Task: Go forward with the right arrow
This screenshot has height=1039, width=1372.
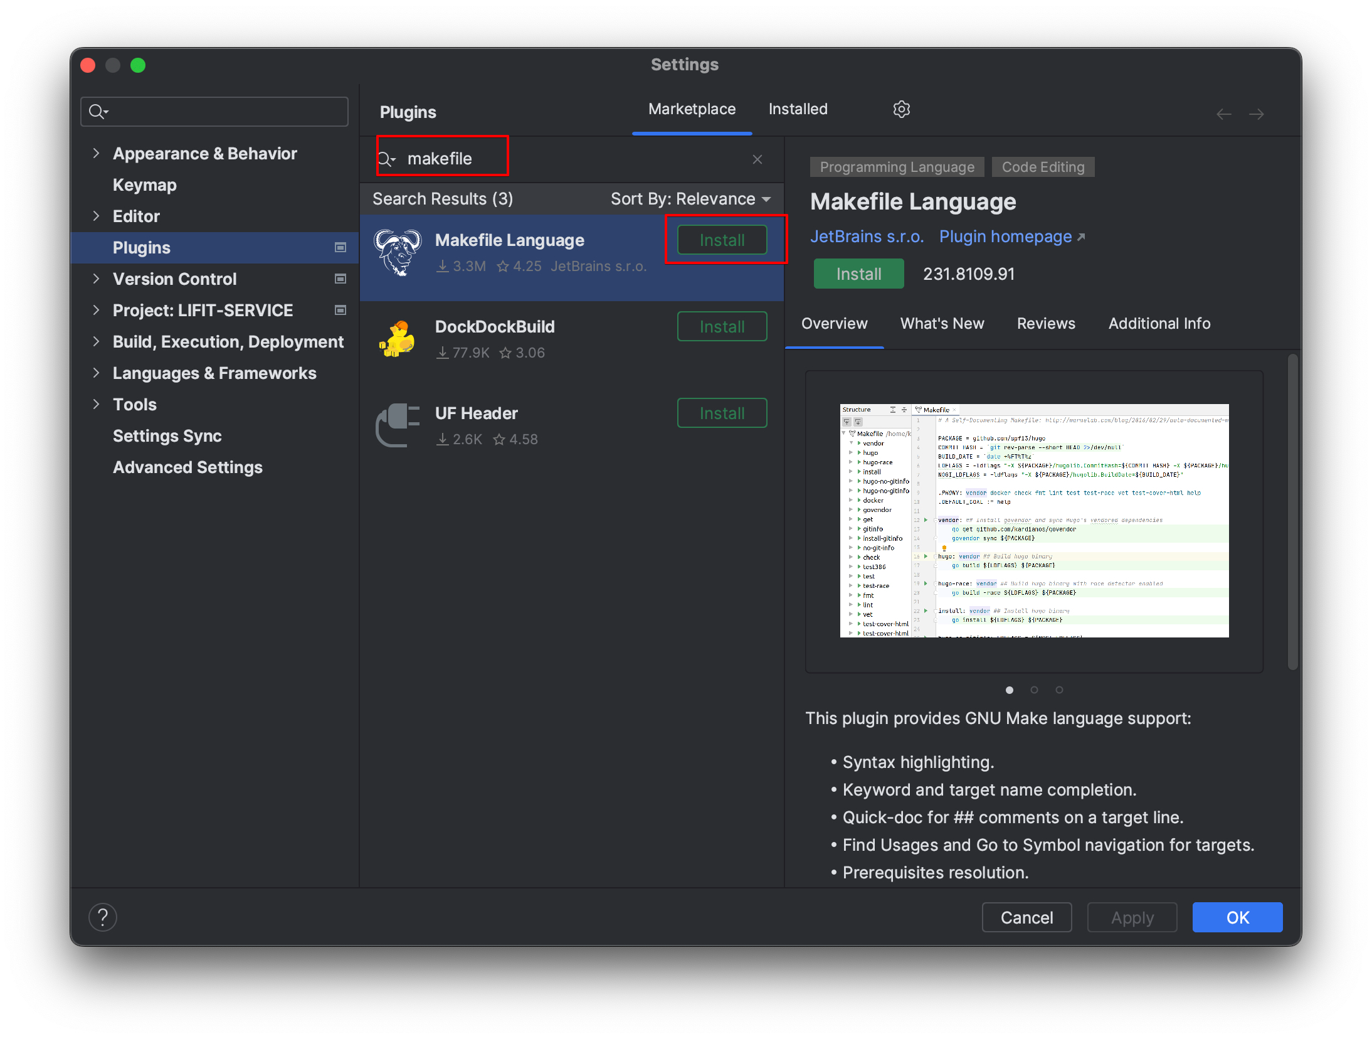Action: [x=1256, y=114]
